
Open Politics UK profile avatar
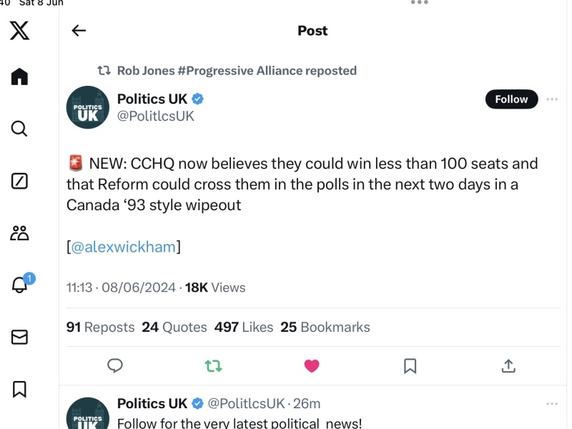click(87, 107)
